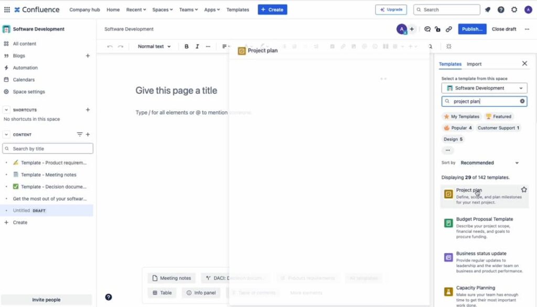Open the help question mark icon in header

501,9
